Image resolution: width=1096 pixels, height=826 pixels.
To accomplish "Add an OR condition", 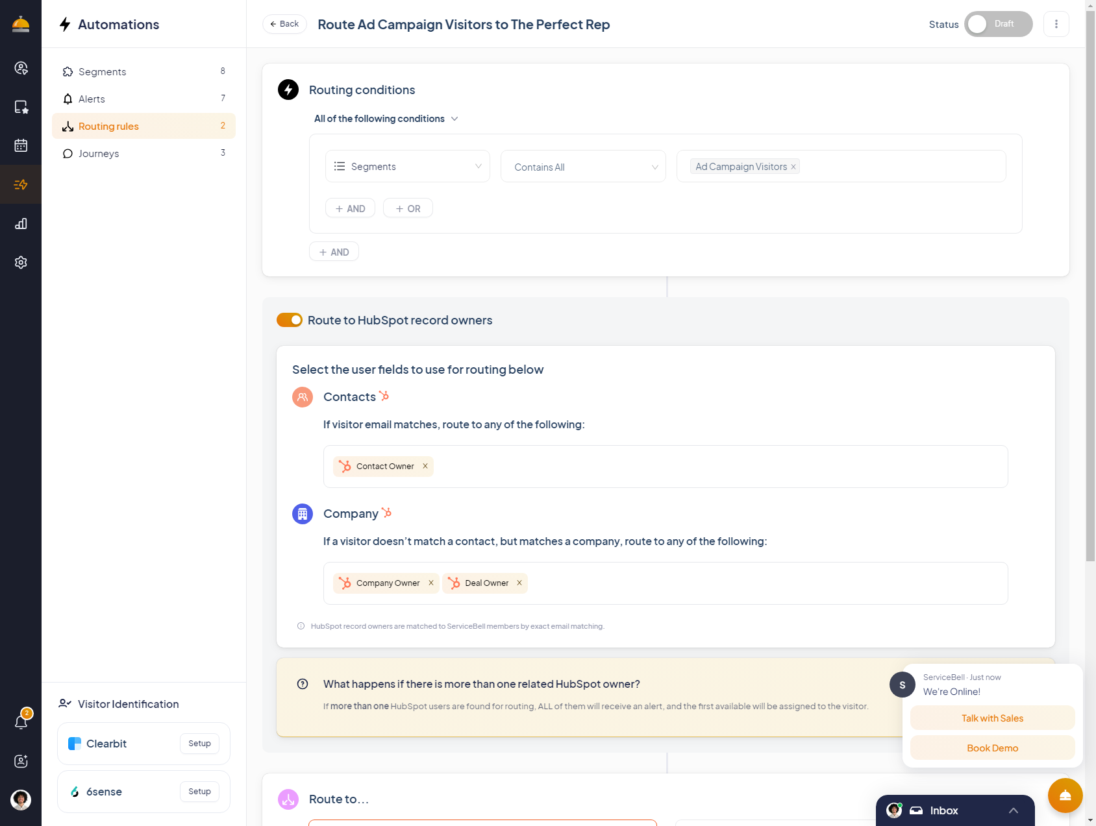I will click(408, 208).
